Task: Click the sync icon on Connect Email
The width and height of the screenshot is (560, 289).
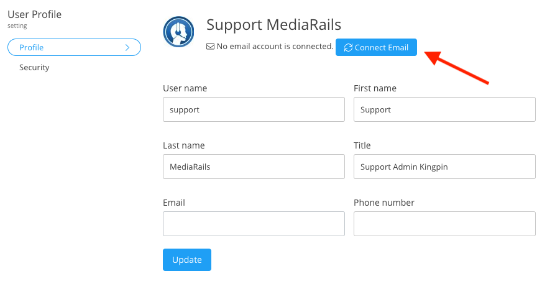Action: 348,48
